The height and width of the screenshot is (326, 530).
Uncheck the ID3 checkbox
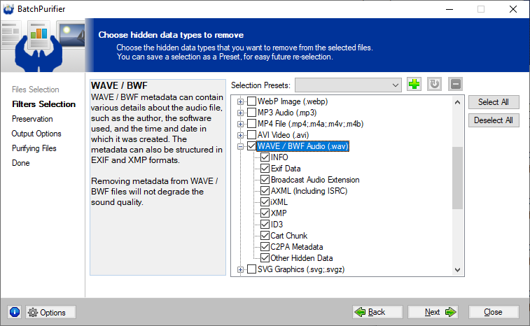[x=265, y=224]
